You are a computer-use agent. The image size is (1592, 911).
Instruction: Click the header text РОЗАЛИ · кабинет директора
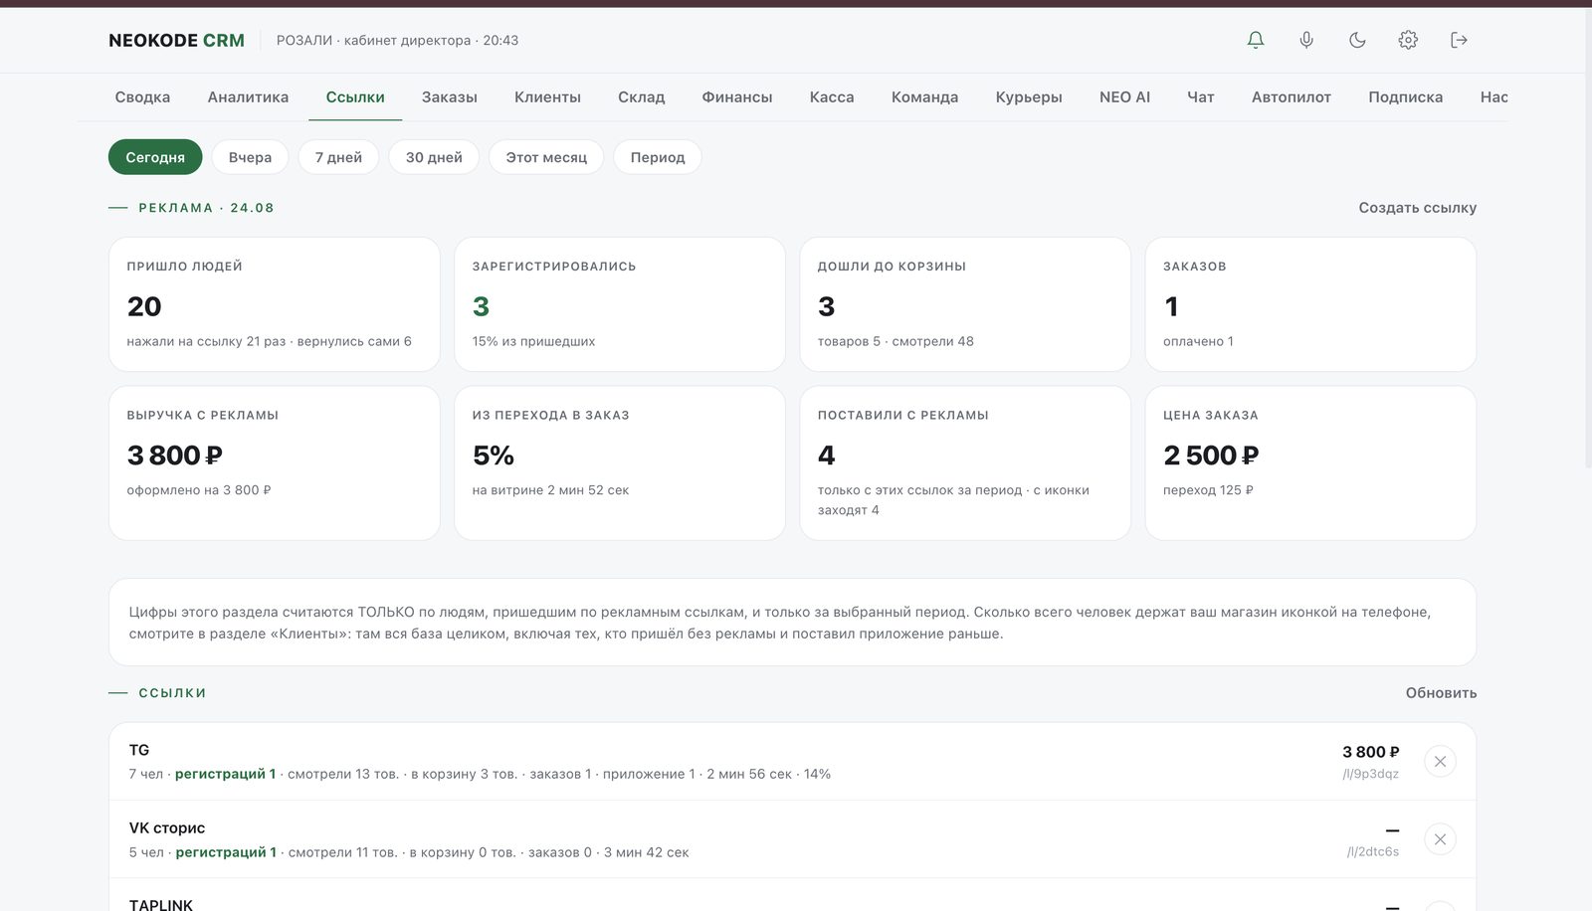pyautogui.click(x=373, y=41)
